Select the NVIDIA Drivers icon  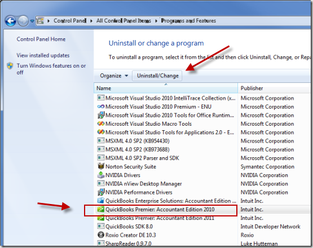[101, 175]
